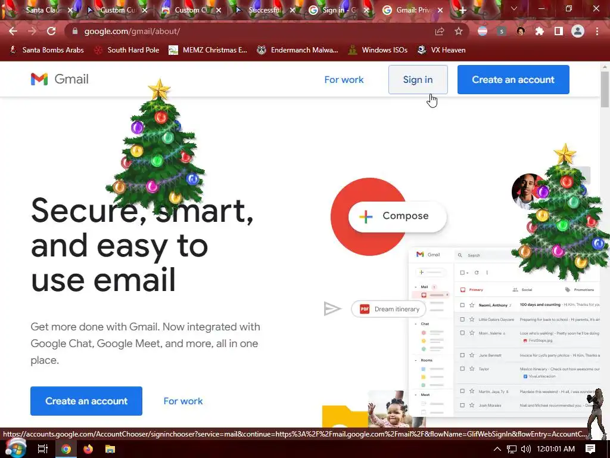The height and width of the screenshot is (458, 610).
Task: Open Windows ISOs bookmark
Action: pyautogui.click(x=378, y=50)
